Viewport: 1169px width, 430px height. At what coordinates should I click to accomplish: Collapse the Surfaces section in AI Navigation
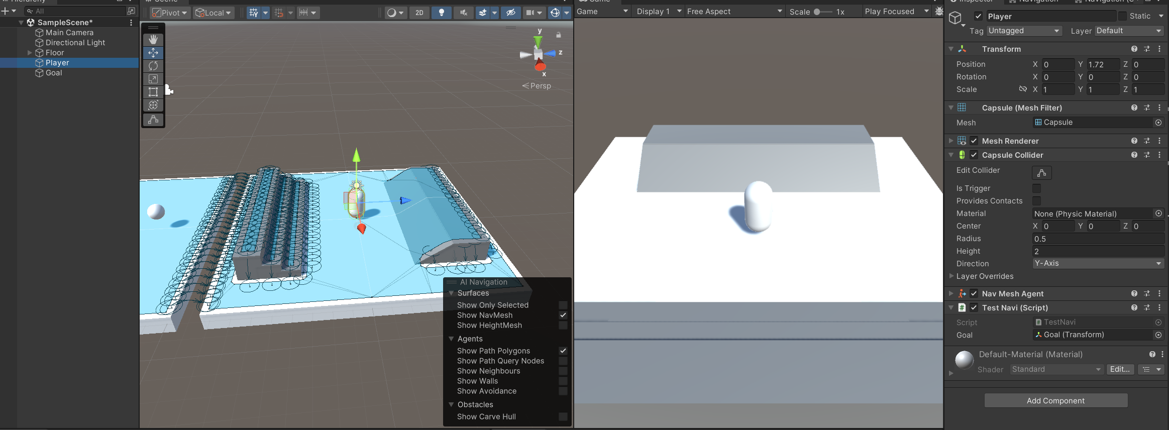pyautogui.click(x=451, y=293)
